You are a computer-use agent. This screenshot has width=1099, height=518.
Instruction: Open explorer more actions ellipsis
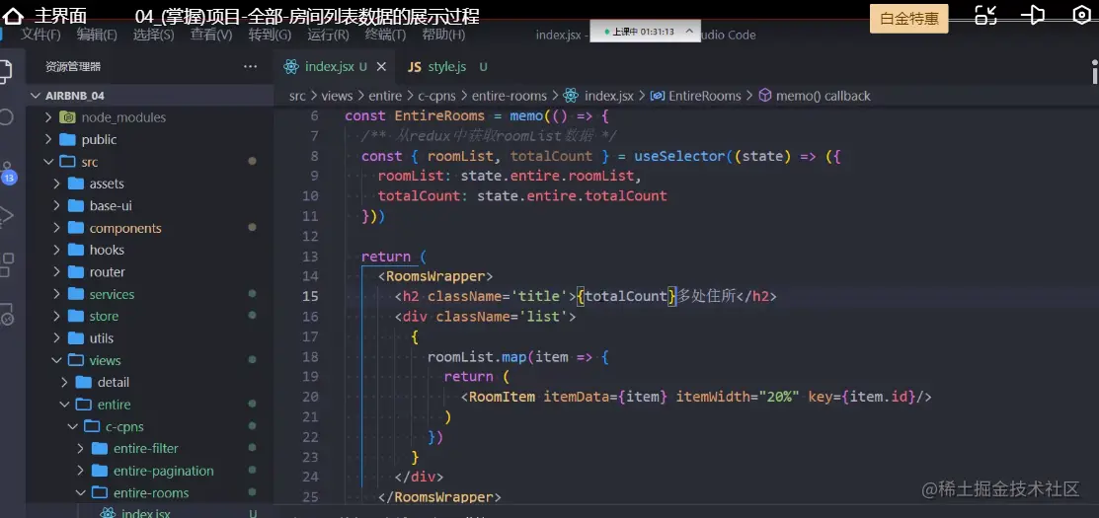coord(250,66)
